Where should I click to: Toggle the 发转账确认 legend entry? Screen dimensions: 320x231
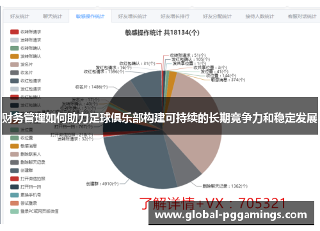(x=26, y=56)
